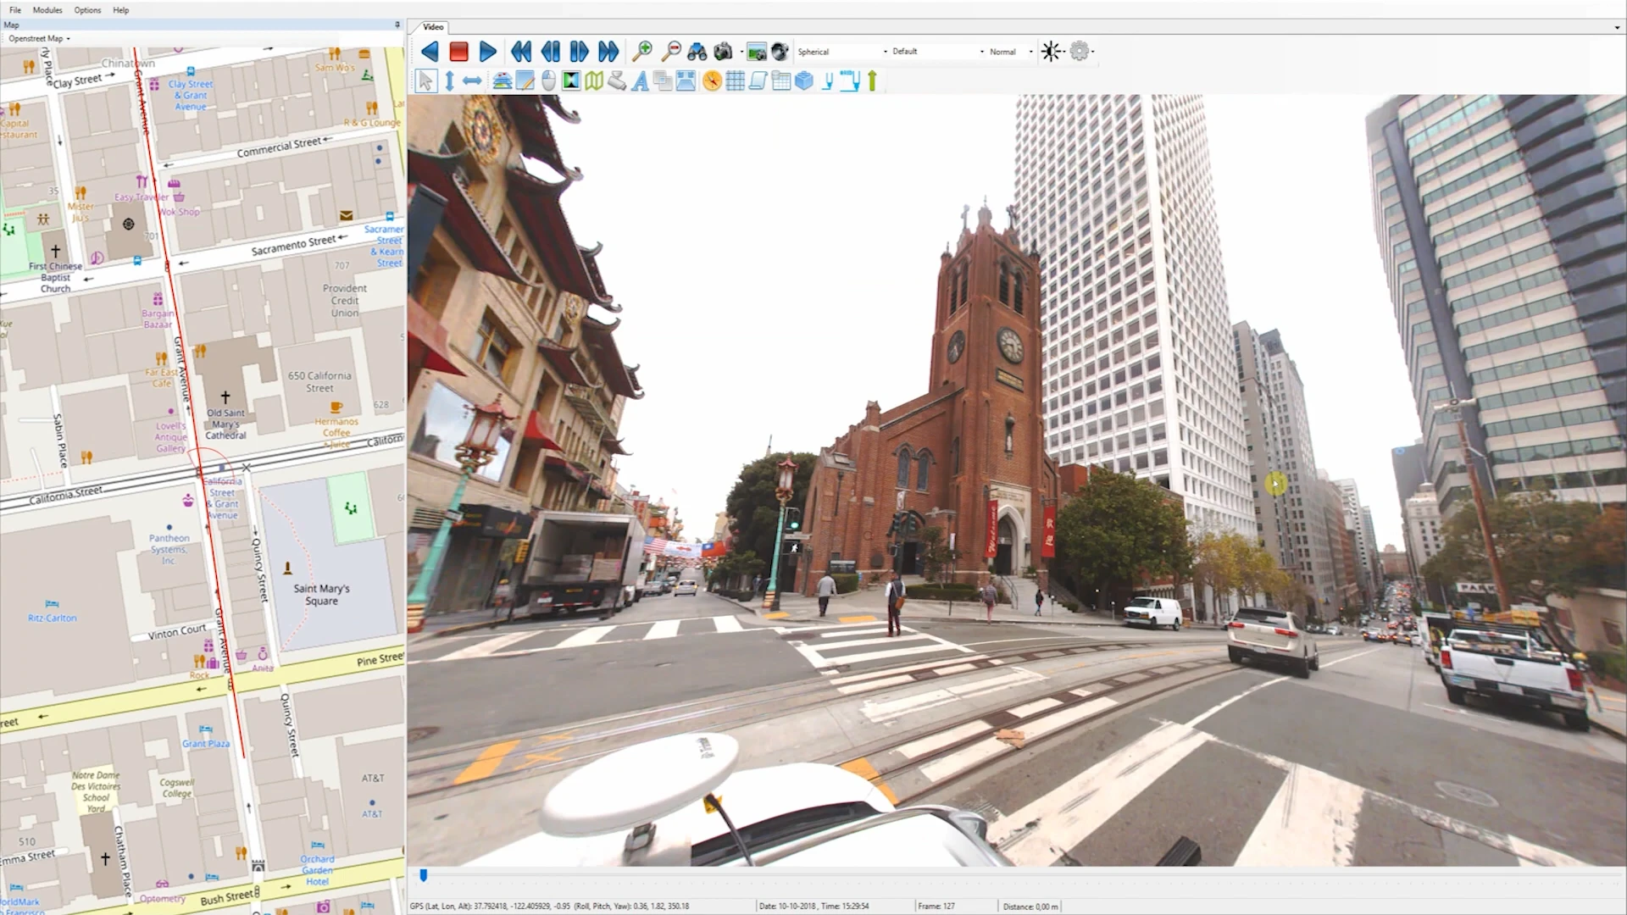1627x915 pixels.
Task: Zoom out with the magnifier minus icon
Action: (x=670, y=52)
